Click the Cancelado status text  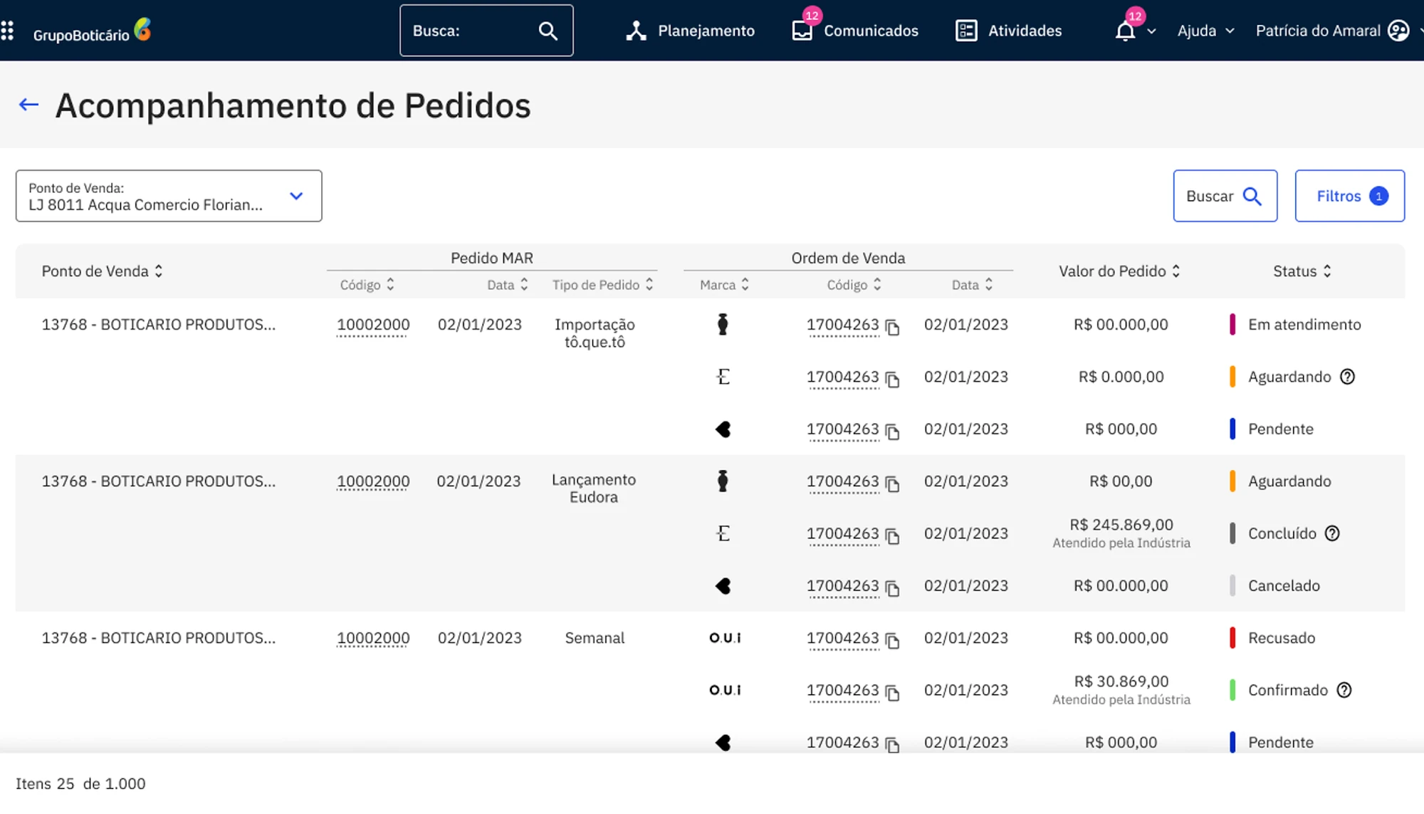click(1284, 586)
